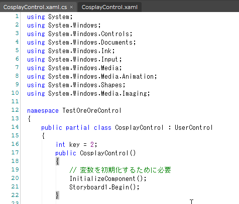
Task: Click the highlighted closing brace on line 22
Action: point(57,195)
